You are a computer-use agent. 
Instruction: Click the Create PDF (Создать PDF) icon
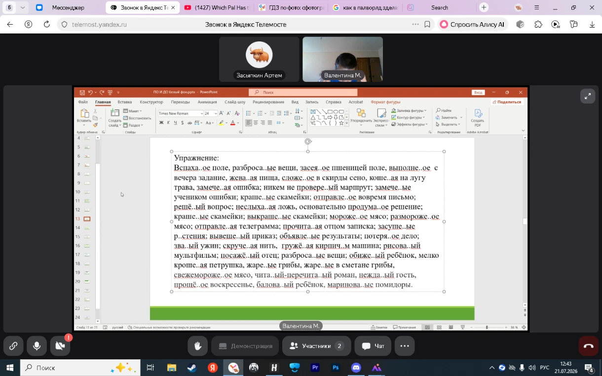[x=477, y=114]
